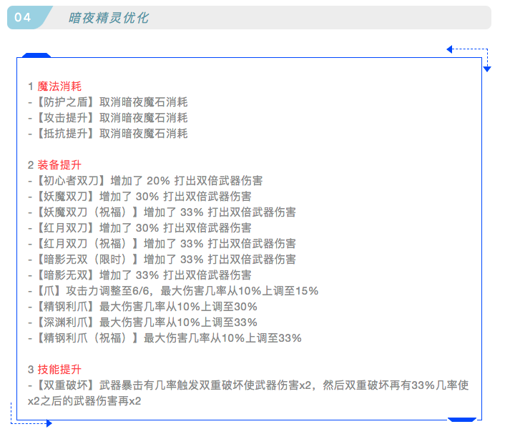The width and height of the screenshot is (505, 429).
Task: Select line 【妖魔双刀】增加了 30%
Action: click(x=139, y=197)
